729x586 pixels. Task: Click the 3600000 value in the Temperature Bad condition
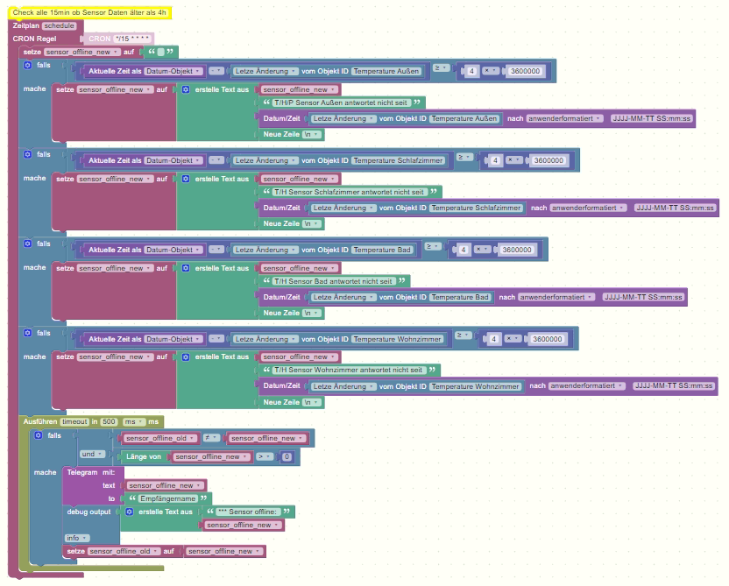517,250
